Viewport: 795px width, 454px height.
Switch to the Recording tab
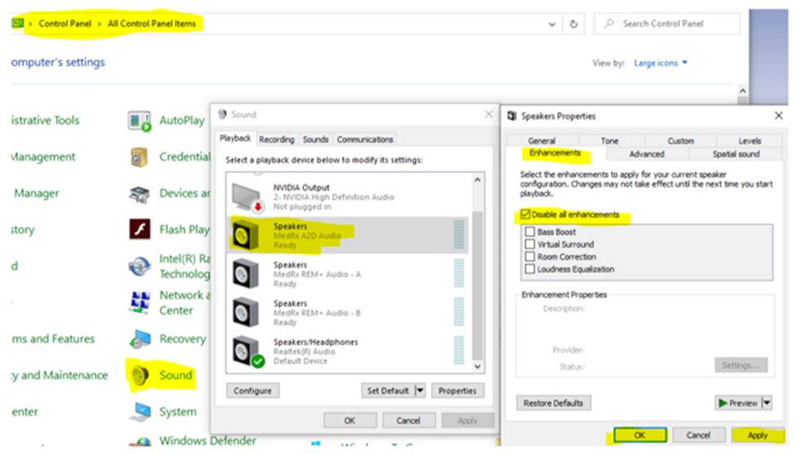pyautogui.click(x=277, y=139)
